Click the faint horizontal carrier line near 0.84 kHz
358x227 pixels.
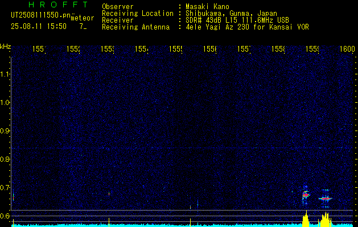click(x=182, y=148)
